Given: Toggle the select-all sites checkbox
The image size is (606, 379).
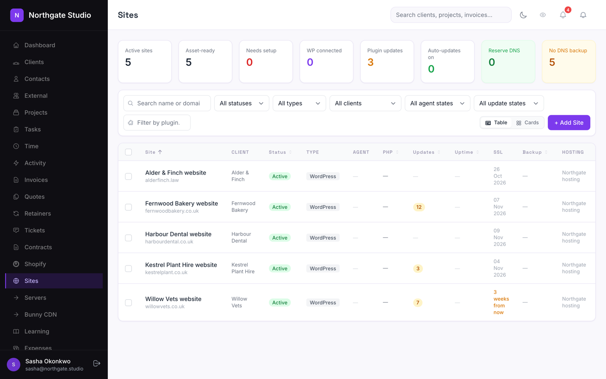Looking at the screenshot, I should 129,152.
